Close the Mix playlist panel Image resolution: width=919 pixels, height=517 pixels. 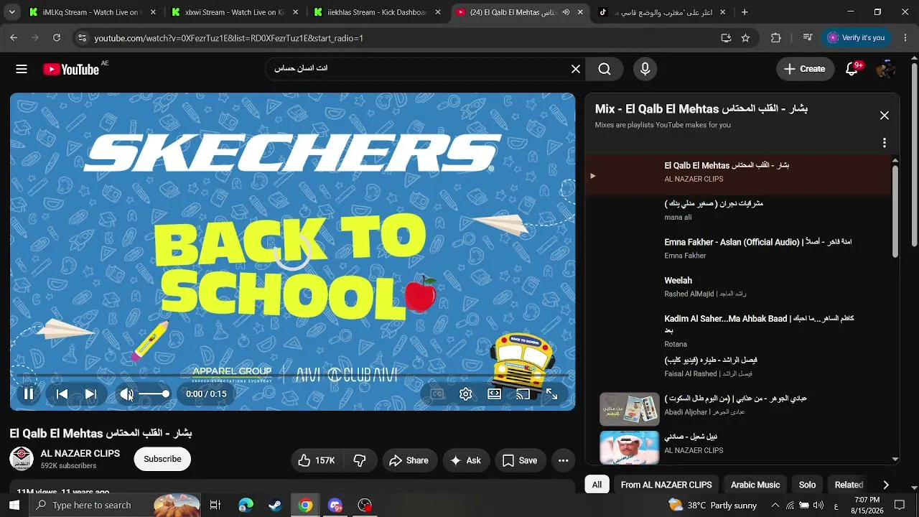pos(885,116)
